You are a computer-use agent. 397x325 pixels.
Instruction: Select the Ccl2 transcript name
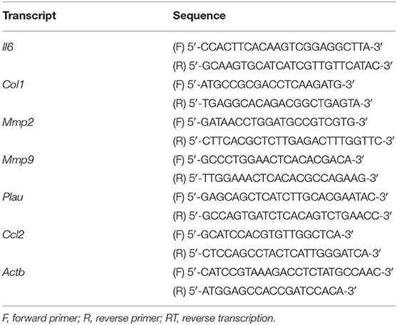pyautogui.click(x=13, y=235)
